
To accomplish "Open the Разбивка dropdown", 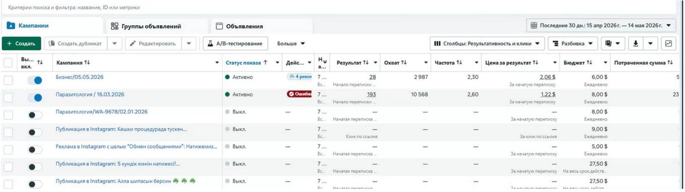I will pos(573,44).
